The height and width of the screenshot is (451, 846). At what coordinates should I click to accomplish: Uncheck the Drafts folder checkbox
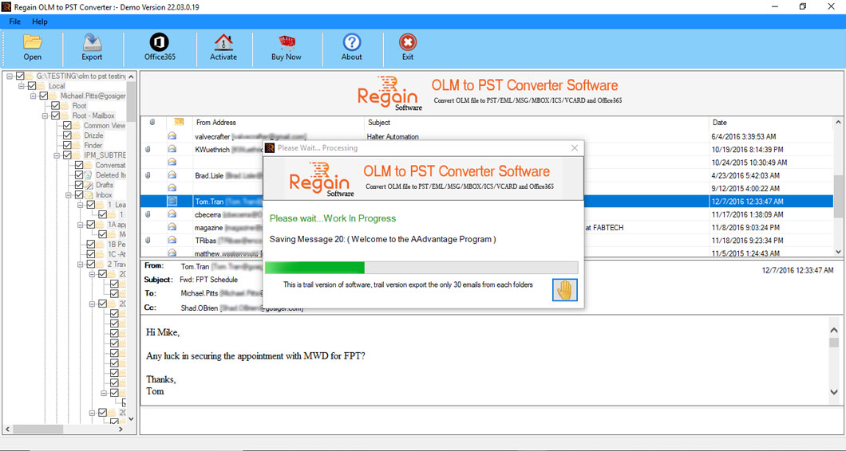79,185
